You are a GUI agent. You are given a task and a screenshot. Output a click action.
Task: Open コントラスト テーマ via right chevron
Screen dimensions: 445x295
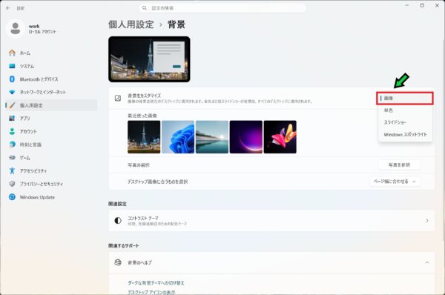pos(427,220)
